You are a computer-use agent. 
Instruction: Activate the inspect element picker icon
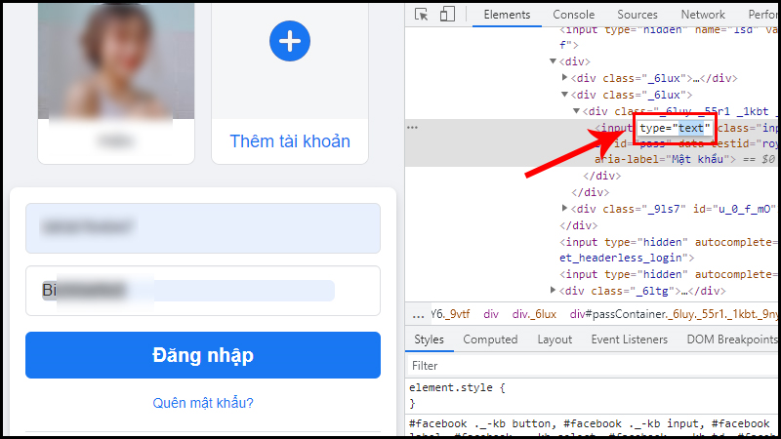(x=422, y=15)
